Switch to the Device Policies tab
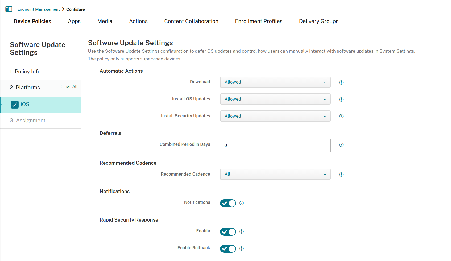 click(32, 21)
